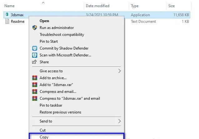Click the WinRAR icon beside Compress and email
Viewport: 199px width, 139px height.
[35, 92]
